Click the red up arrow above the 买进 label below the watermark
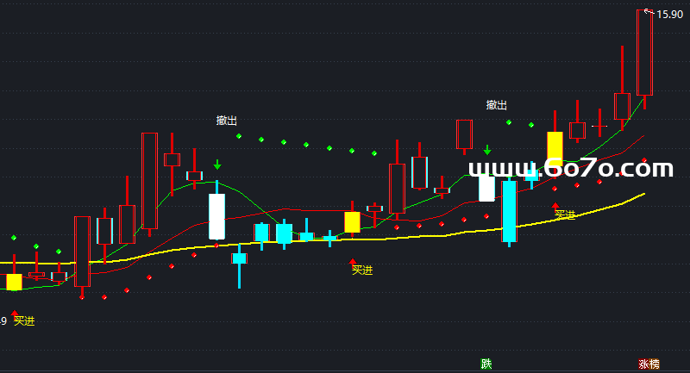Screen dimensions: 690x373 point(555,206)
